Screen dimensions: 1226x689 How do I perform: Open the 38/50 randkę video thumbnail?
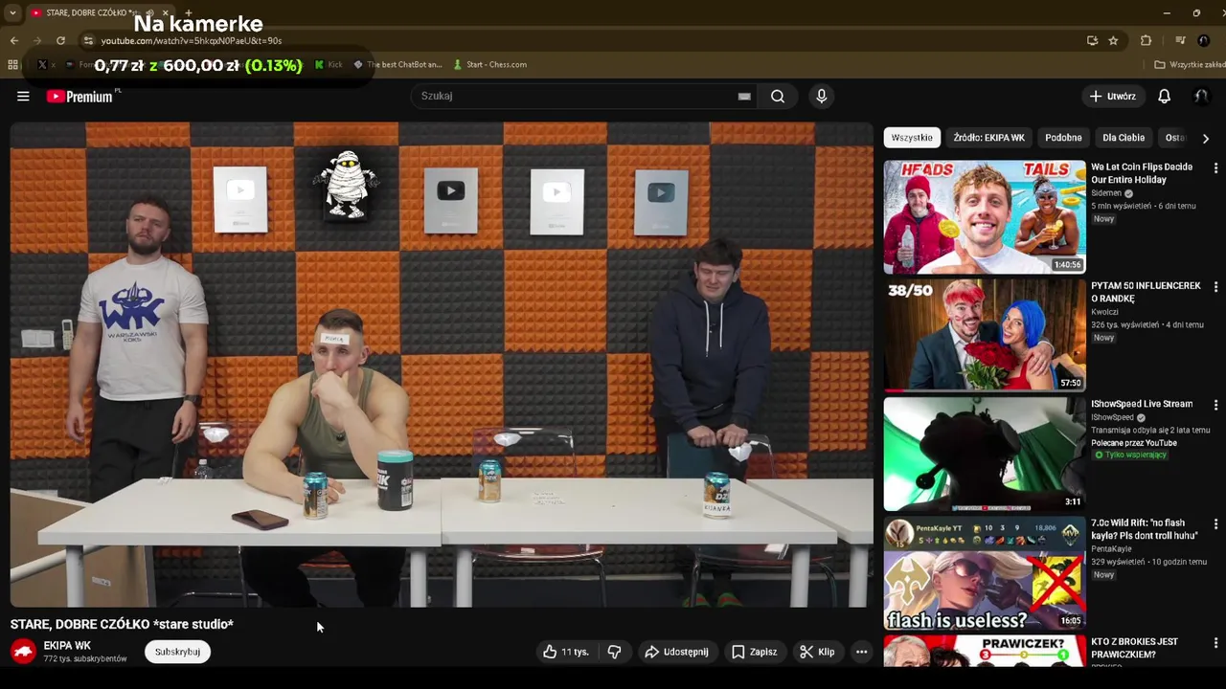(x=985, y=335)
